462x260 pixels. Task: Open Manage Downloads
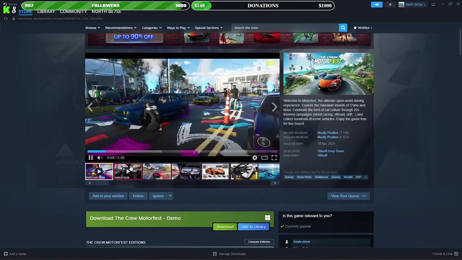point(229,254)
